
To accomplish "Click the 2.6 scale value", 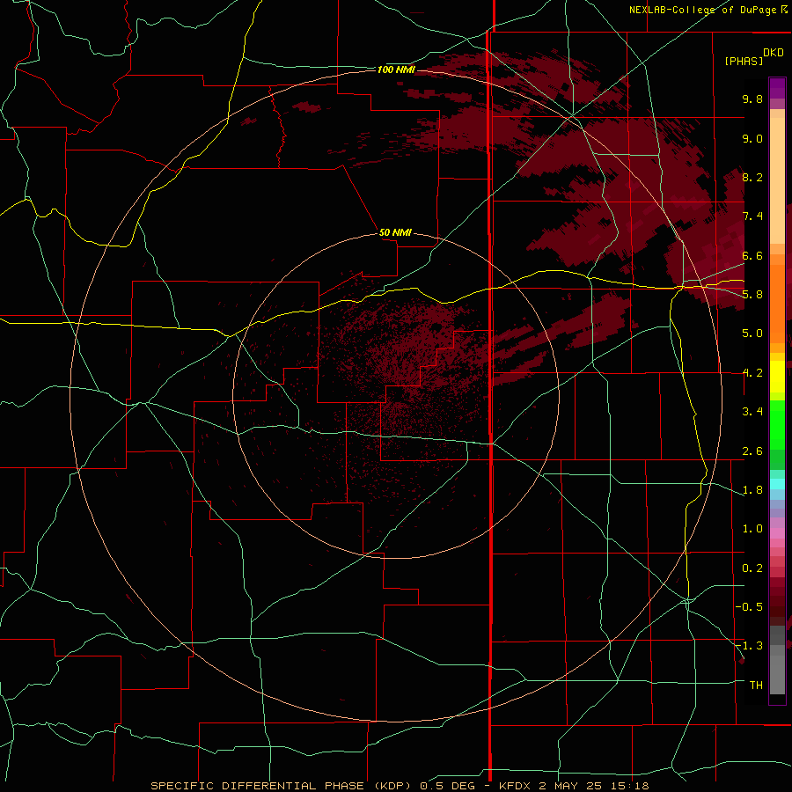I will tap(752, 451).
